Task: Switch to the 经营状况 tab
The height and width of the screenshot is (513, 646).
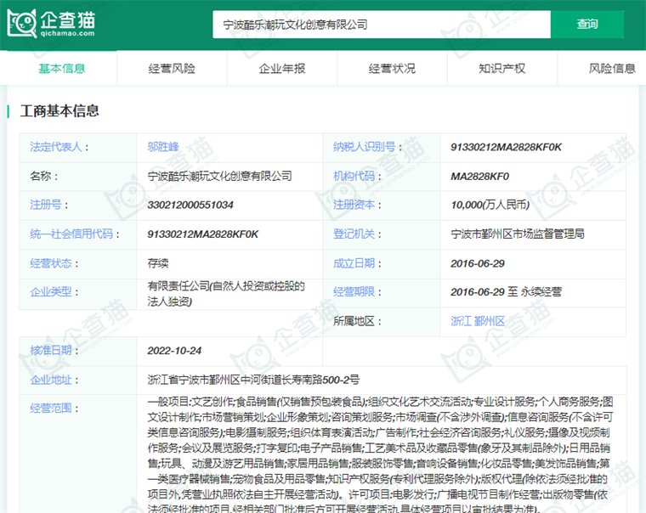Action: click(392, 68)
